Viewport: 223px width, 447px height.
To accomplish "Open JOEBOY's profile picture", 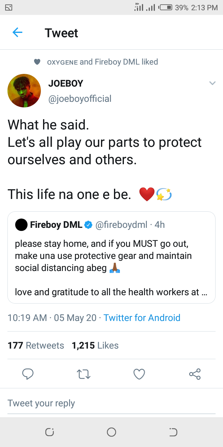I will tap(24, 91).
